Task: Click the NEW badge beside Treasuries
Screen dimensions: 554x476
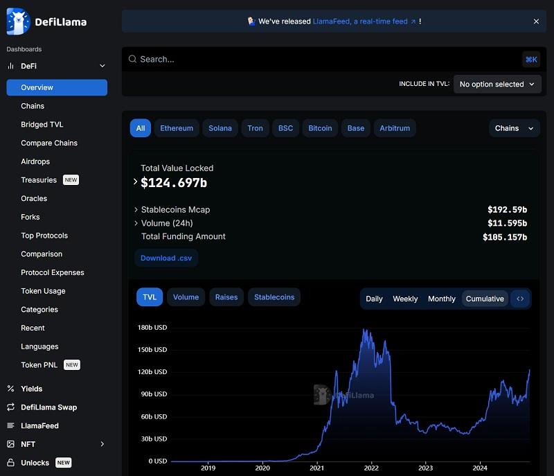Action: click(x=71, y=180)
